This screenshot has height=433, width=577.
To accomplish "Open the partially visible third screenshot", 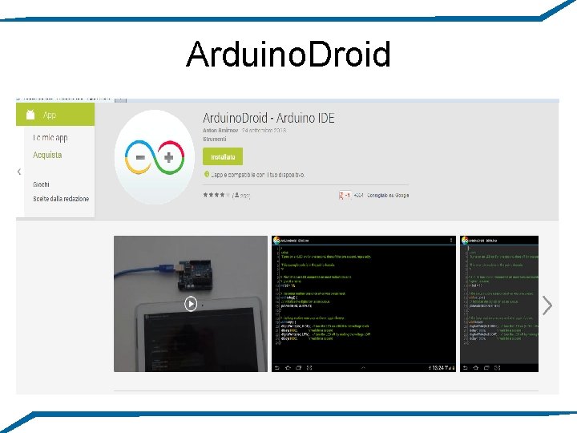I will coord(499,304).
